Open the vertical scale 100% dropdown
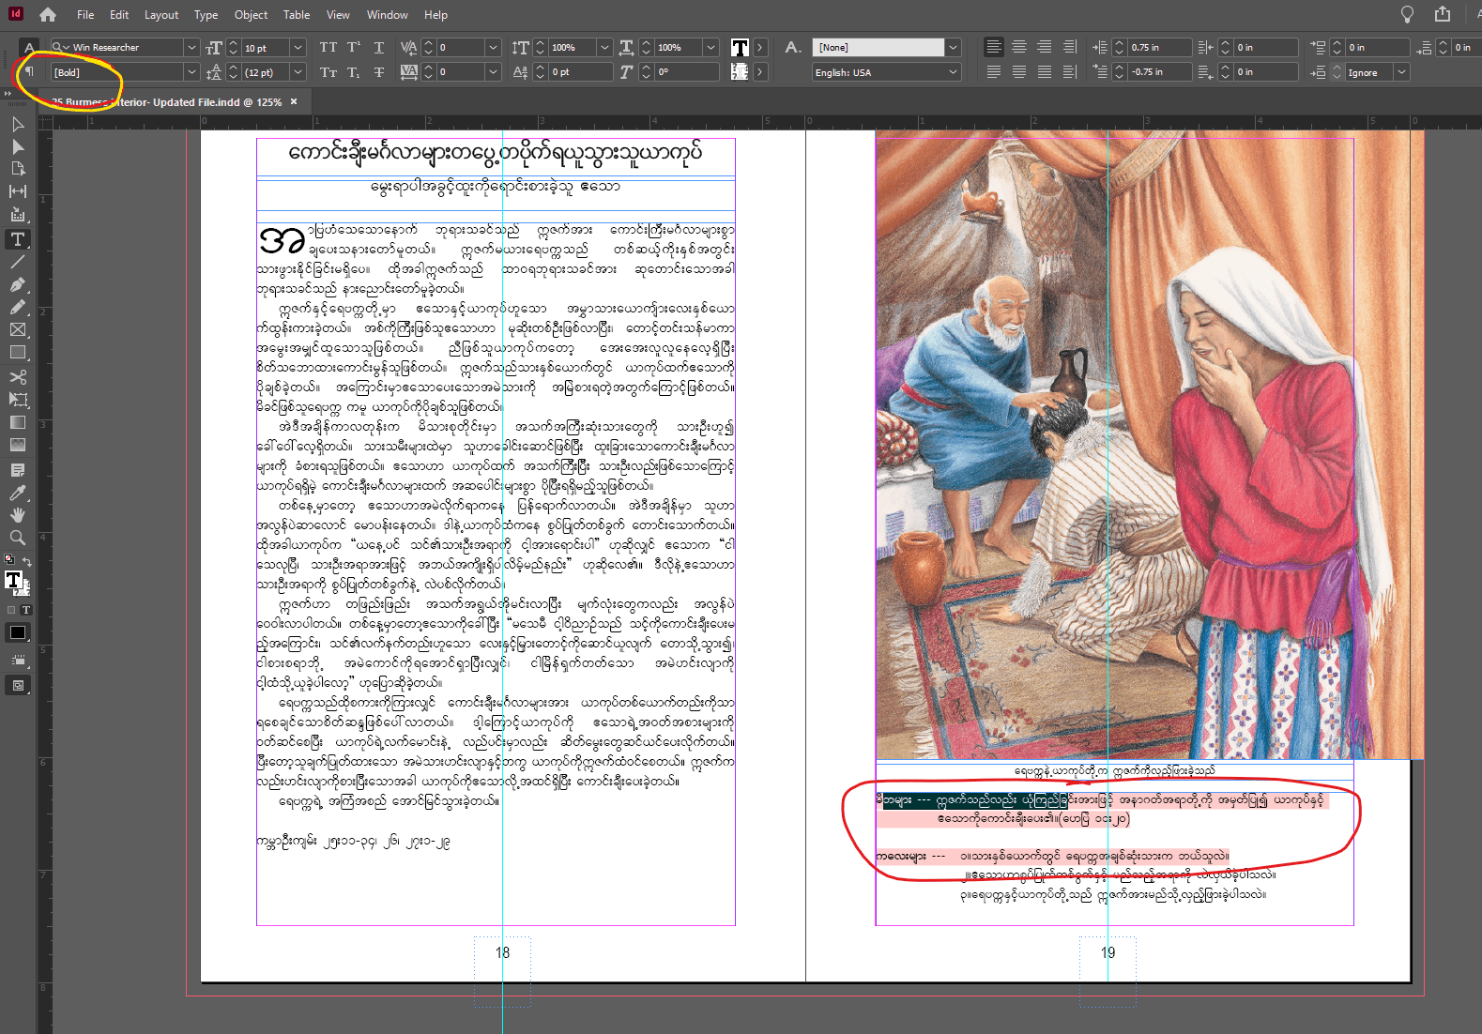The height and width of the screenshot is (1034, 1482). point(604,47)
